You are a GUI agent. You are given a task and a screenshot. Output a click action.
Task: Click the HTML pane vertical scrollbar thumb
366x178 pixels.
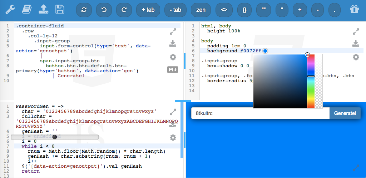coord(184,61)
